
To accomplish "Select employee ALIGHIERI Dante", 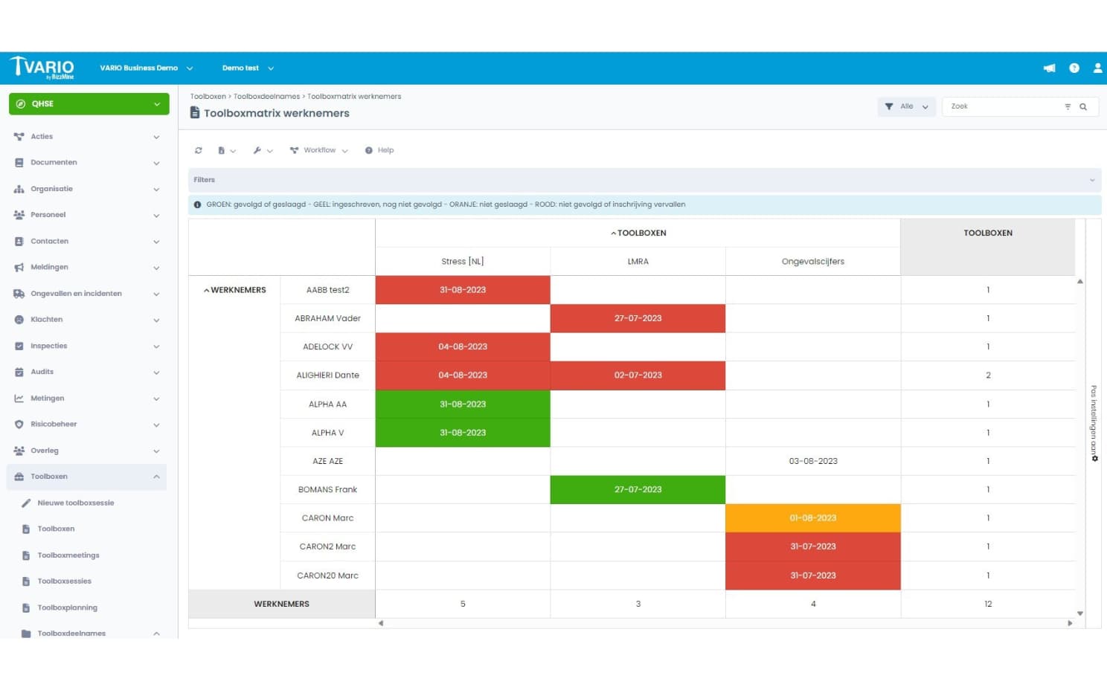I will (x=328, y=375).
